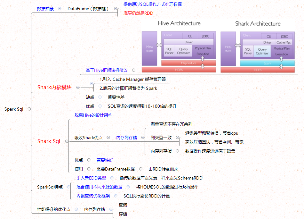Select the 数据操作速度远远高于磁盘 node
Viewport: 304px width, 219px height.
210,151
